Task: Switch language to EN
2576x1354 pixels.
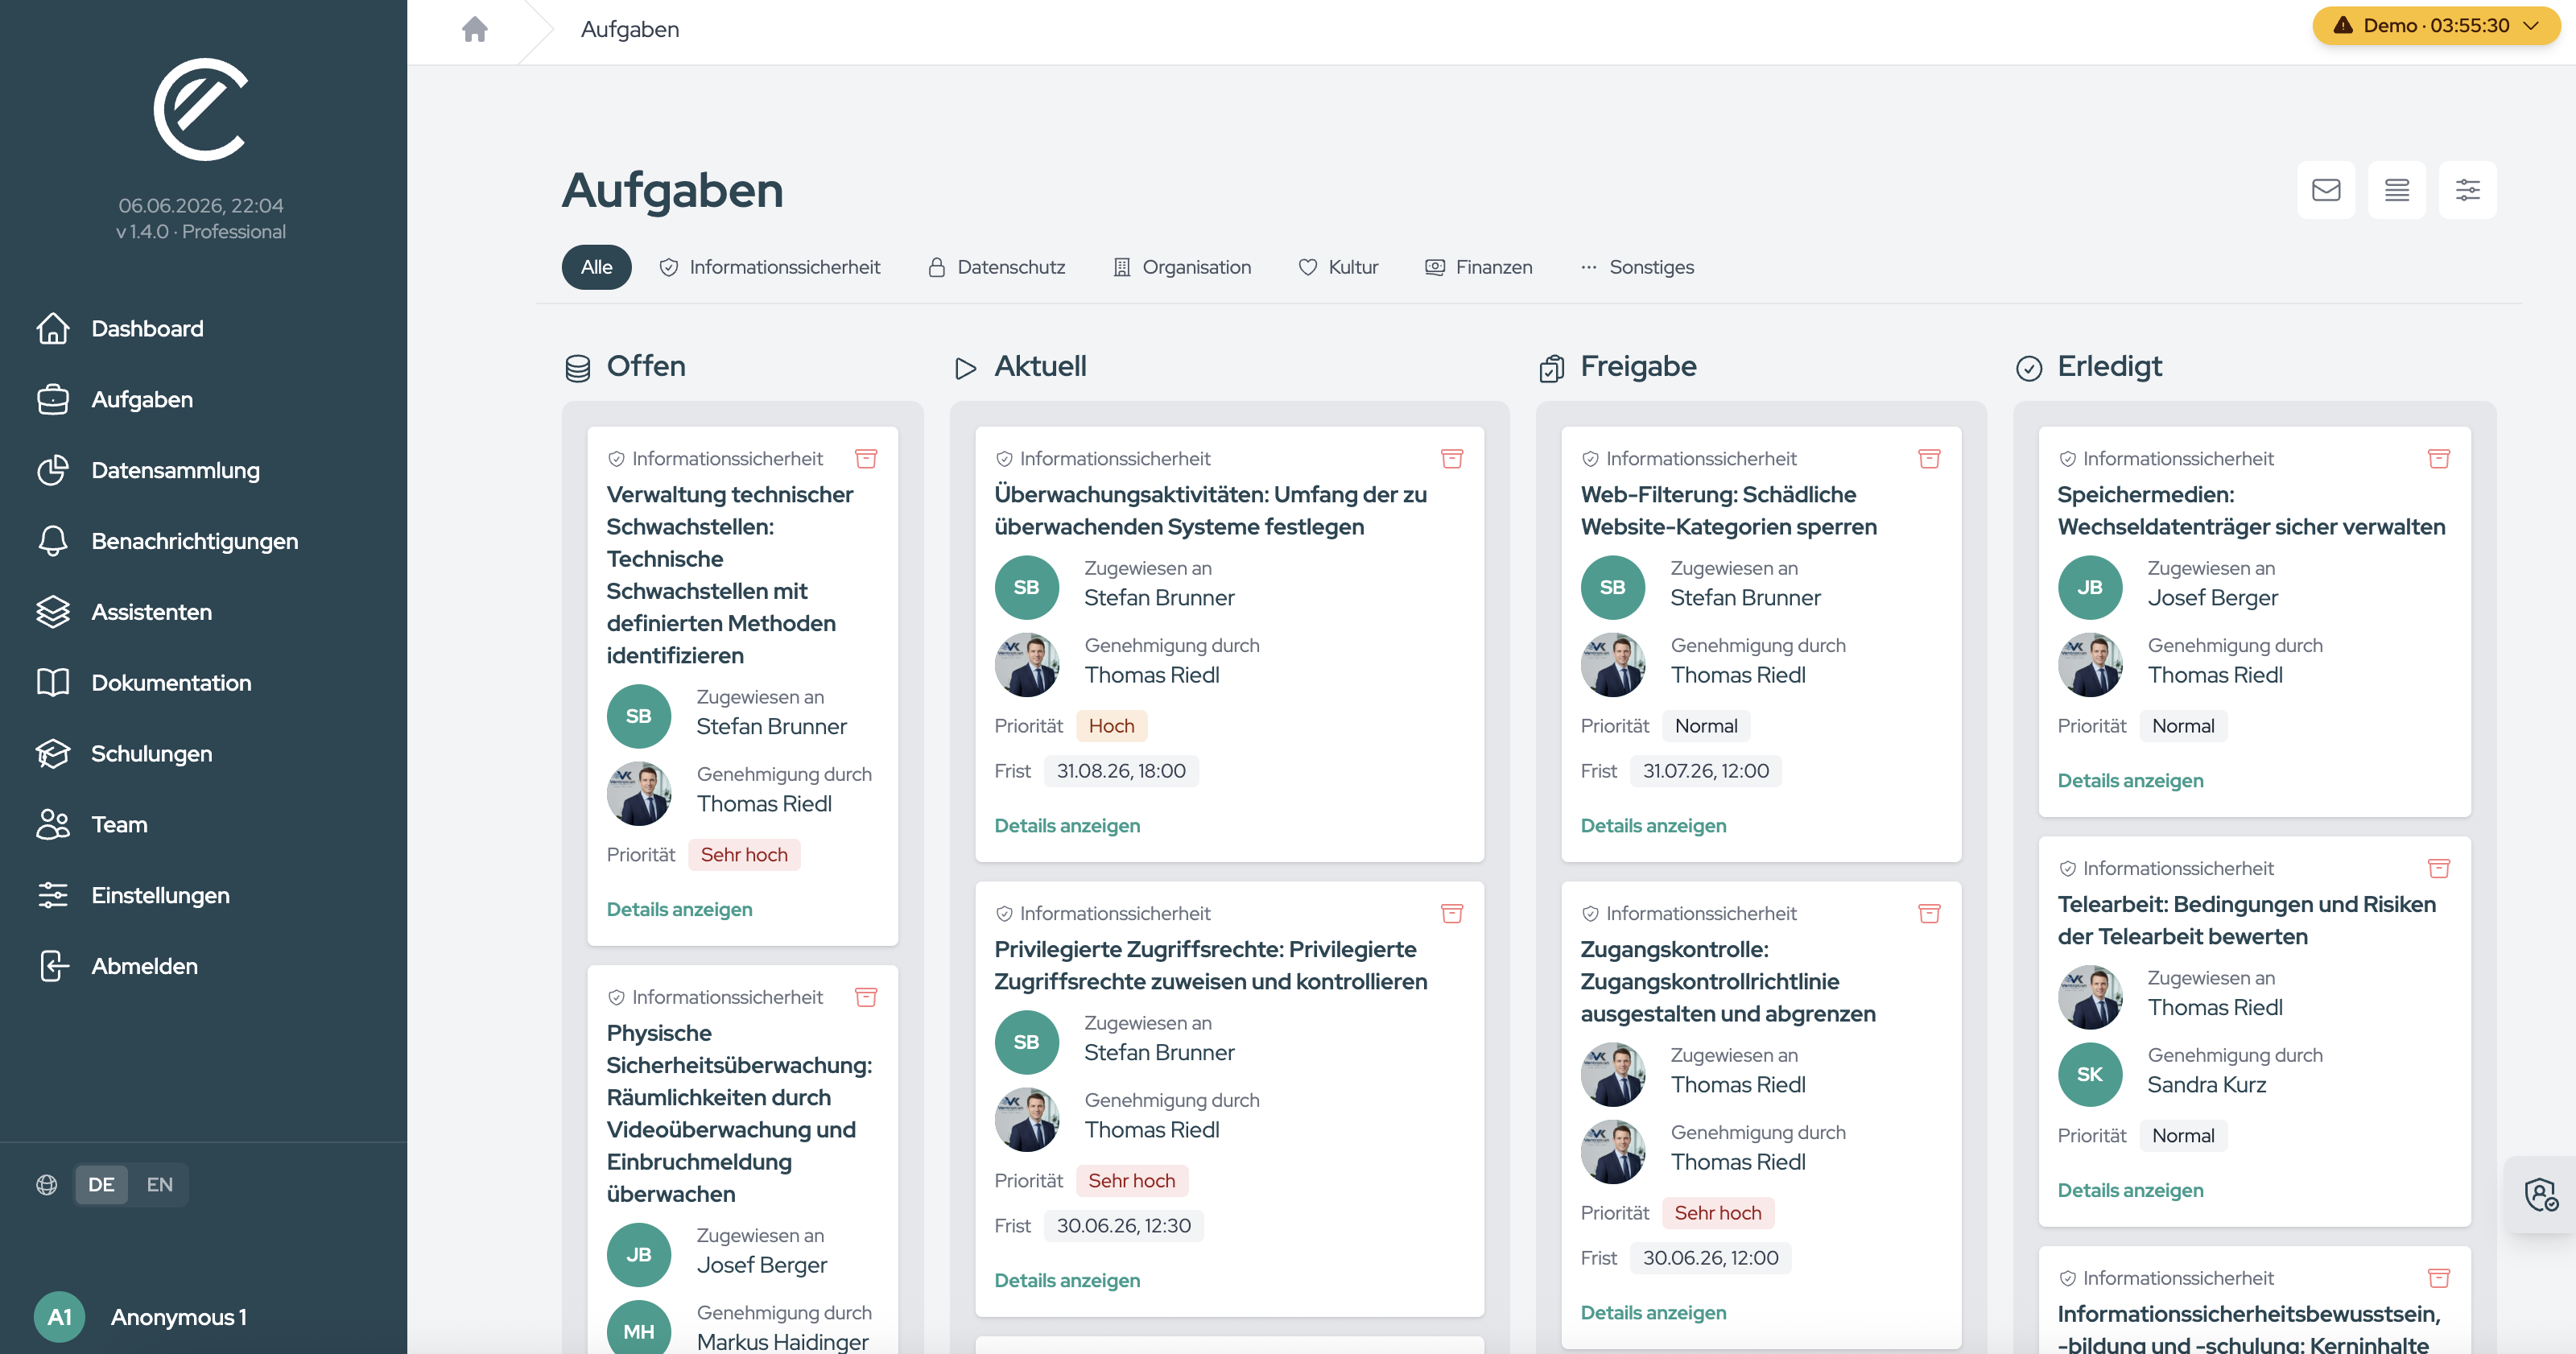Action: coord(159,1185)
